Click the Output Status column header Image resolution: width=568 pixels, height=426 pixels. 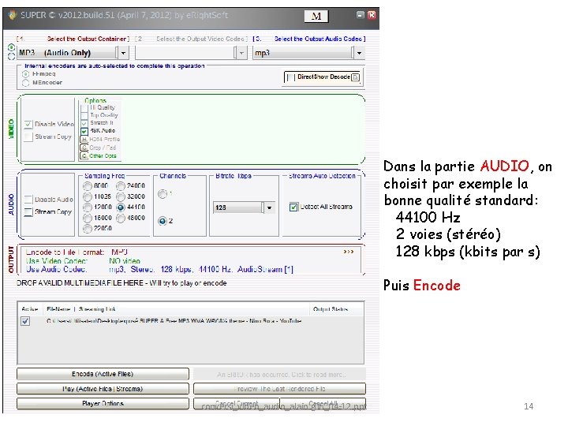(x=330, y=309)
